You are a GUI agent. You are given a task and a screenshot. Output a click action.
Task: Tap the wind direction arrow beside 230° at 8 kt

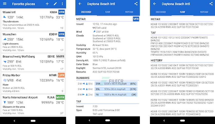pyautogui.click(x=94, y=32)
